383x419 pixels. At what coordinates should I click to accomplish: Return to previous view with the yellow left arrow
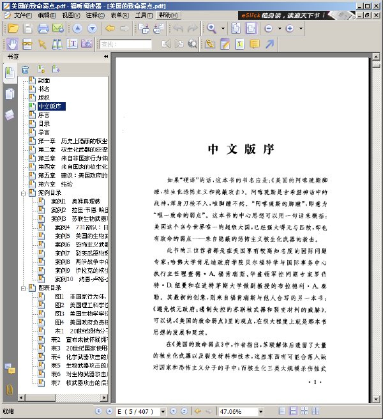110,28
